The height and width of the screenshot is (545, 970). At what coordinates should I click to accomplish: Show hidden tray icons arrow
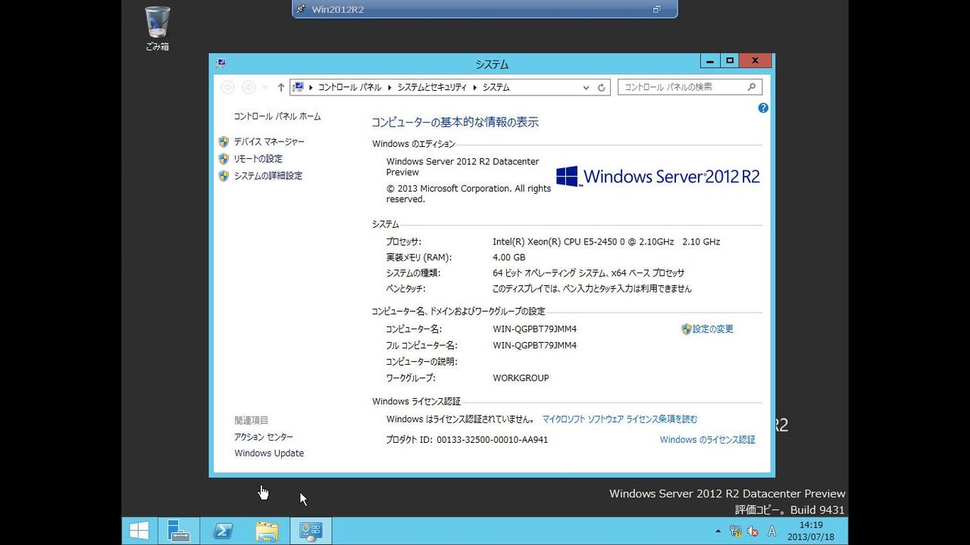click(x=718, y=531)
